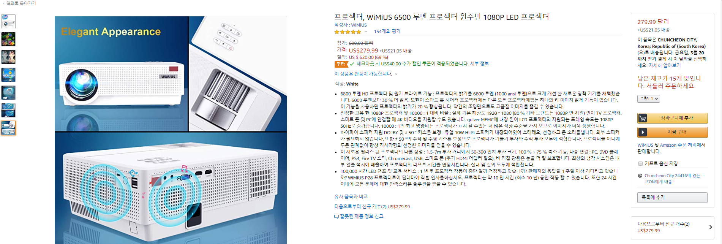Click the play arrow icon on Buy Now
Screen dimensions: 722x244
[643, 132]
